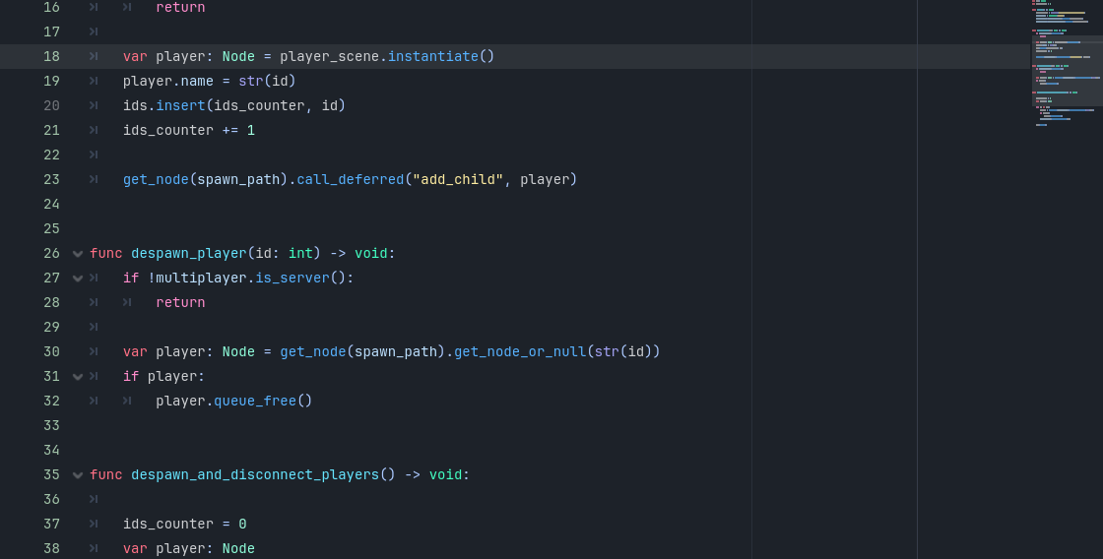Fold the despawn_and_disconnect_players function
Viewport: 1103px width, 559px height.
pos(78,475)
